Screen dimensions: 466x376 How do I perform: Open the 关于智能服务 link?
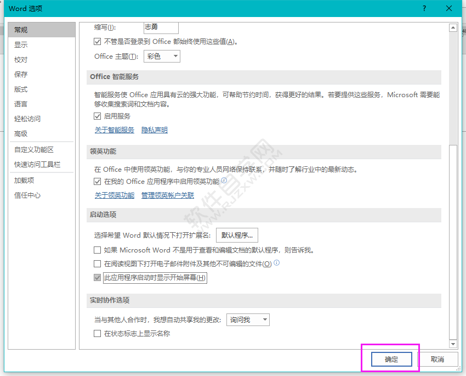(x=114, y=130)
